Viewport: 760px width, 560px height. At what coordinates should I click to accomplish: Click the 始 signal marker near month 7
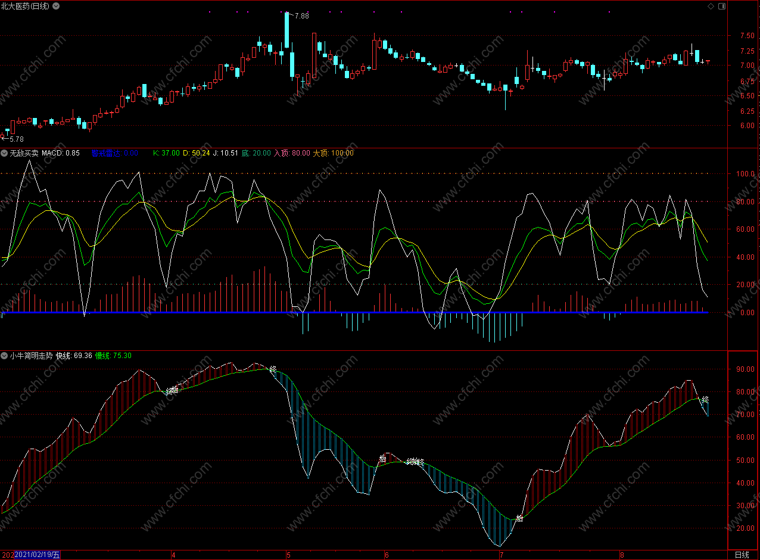tap(519, 518)
